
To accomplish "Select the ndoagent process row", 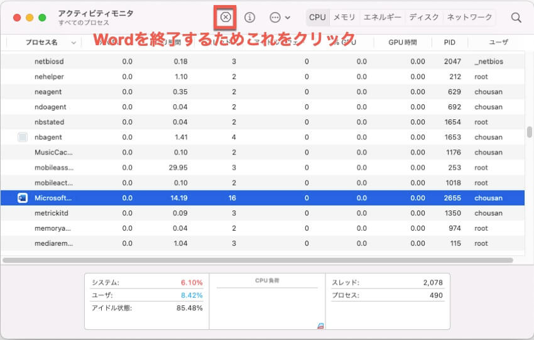I will coord(262,107).
